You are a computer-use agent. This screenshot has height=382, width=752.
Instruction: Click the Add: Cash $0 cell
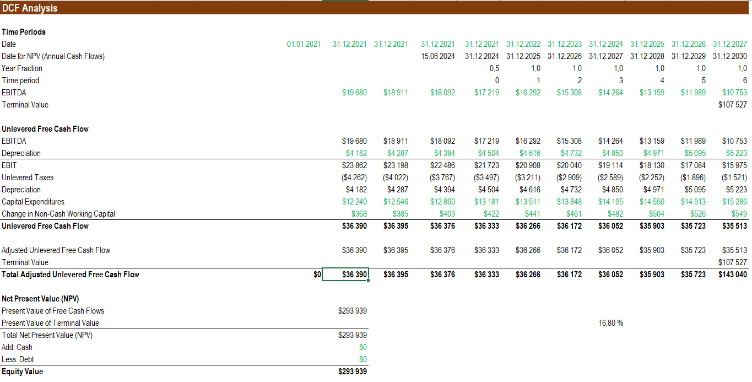[x=364, y=347]
